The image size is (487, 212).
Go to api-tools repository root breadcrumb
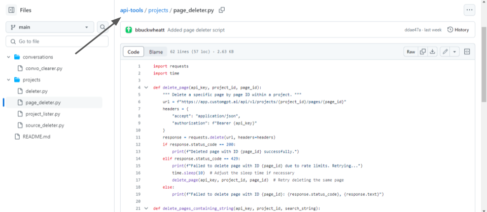coord(132,10)
